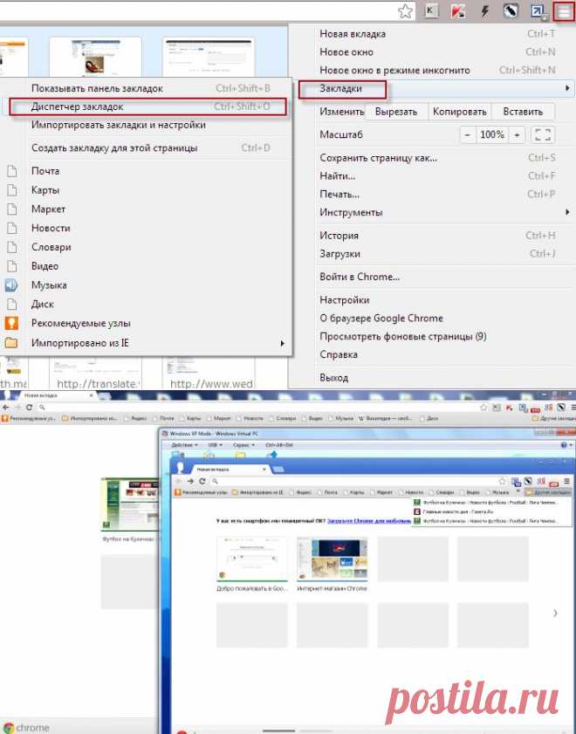576x734 pixels.
Task: Click the Загрузите Chrome для мобильных link
Action: click(368, 520)
